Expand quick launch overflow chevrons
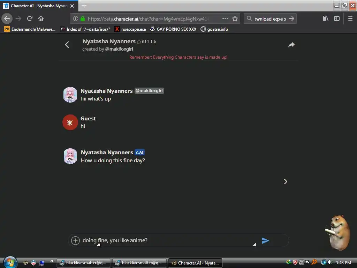357x268 pixels. [52, 261]
